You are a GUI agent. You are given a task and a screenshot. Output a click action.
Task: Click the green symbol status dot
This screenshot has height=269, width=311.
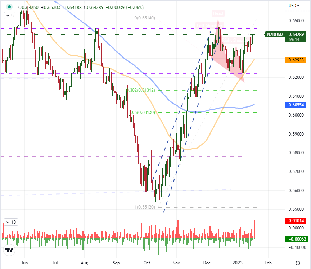point(9,7)
